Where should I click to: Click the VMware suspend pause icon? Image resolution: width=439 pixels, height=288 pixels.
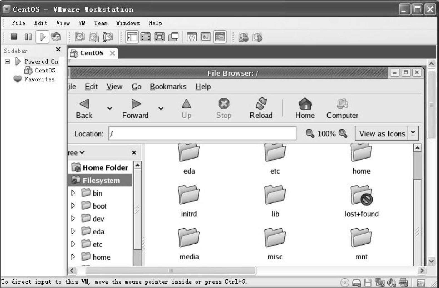[x=28, y=37]
